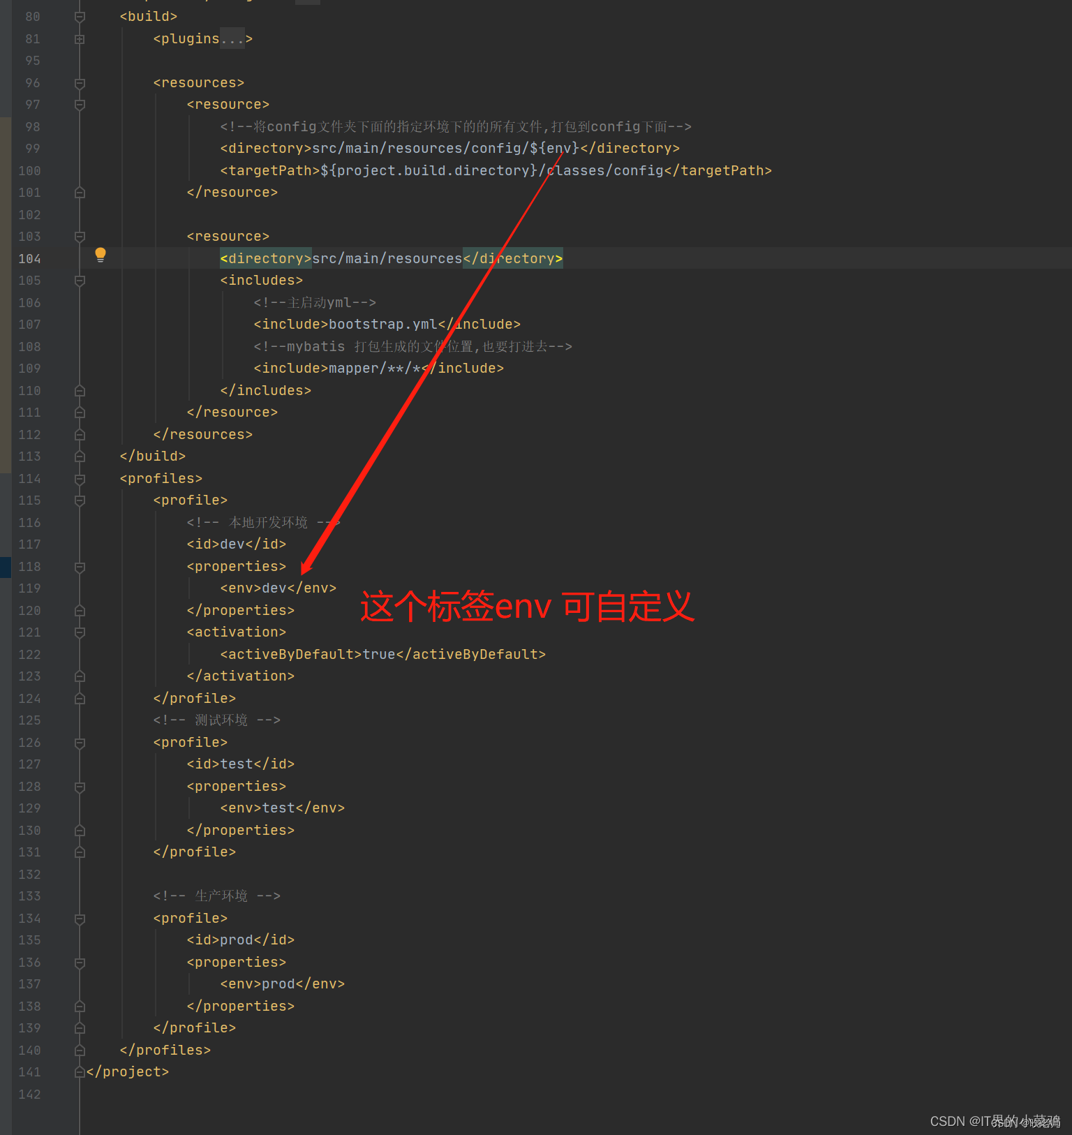Screen dimensions: 1072x1135
Task: Click line number 119 in the gutter
Action: [29, 588]
